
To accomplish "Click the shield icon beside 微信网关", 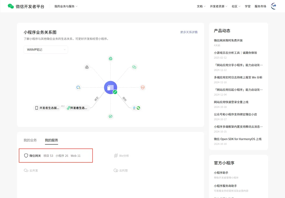I will point(26,155).
